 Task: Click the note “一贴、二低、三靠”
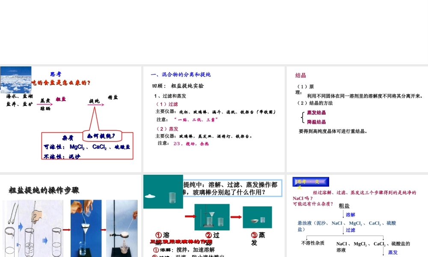pyautogui.click(x=196, y=120)
